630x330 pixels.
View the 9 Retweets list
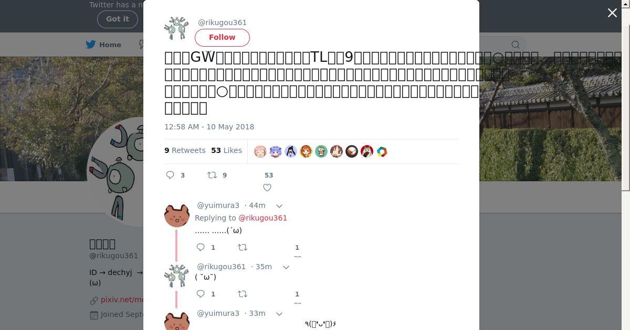click(185, 150)
